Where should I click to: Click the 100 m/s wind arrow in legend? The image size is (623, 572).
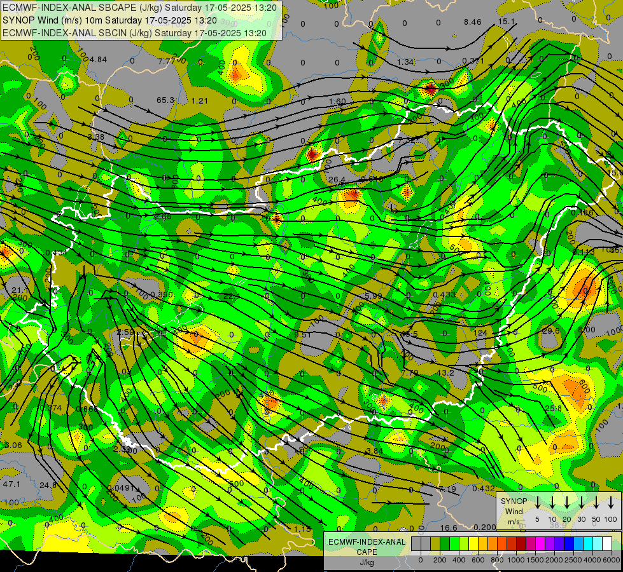[x=611, y=503]
